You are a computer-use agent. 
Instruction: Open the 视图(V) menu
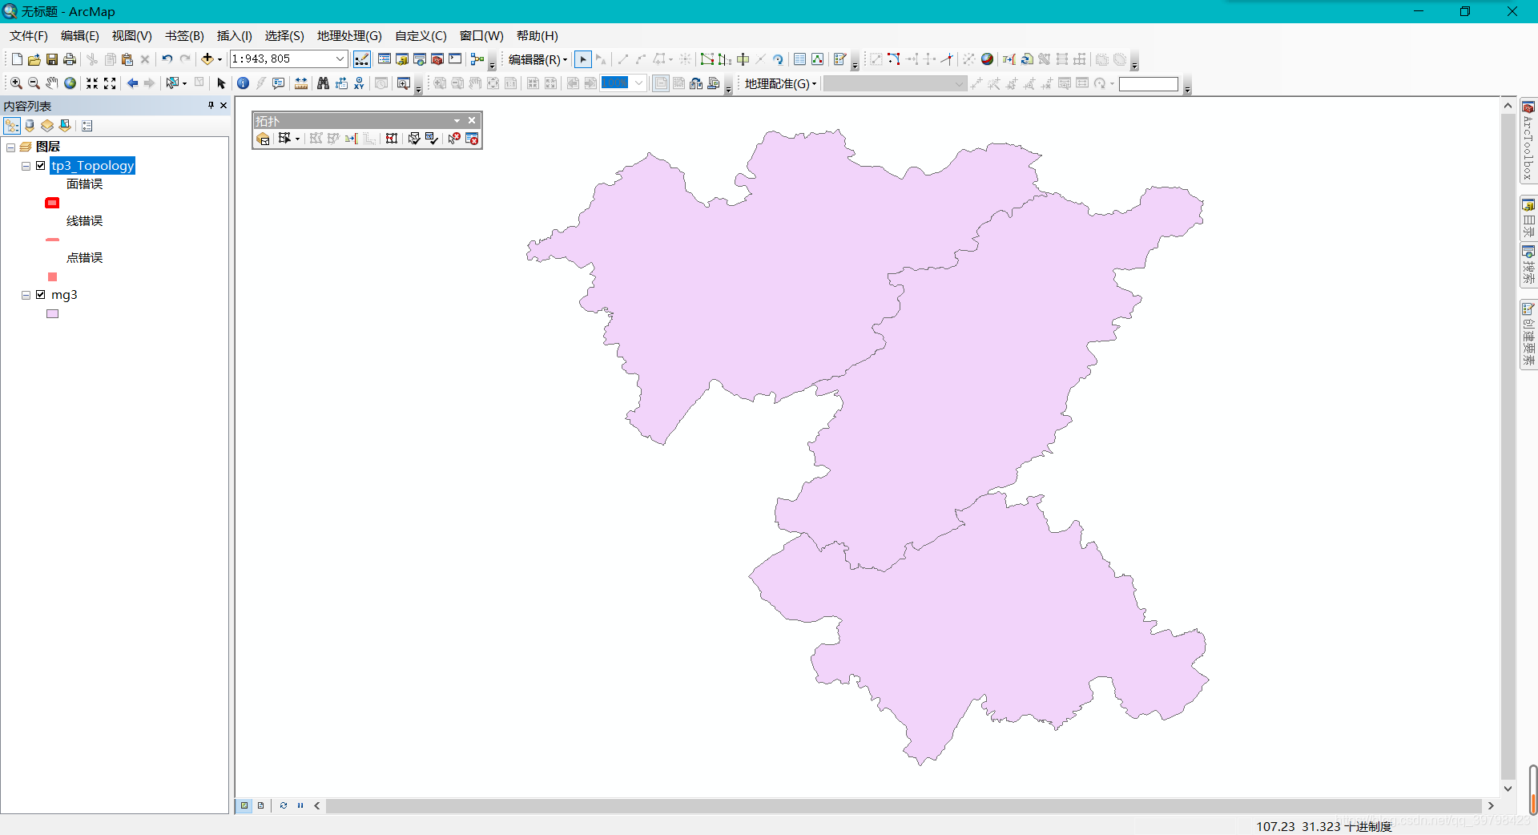point(132,36)
